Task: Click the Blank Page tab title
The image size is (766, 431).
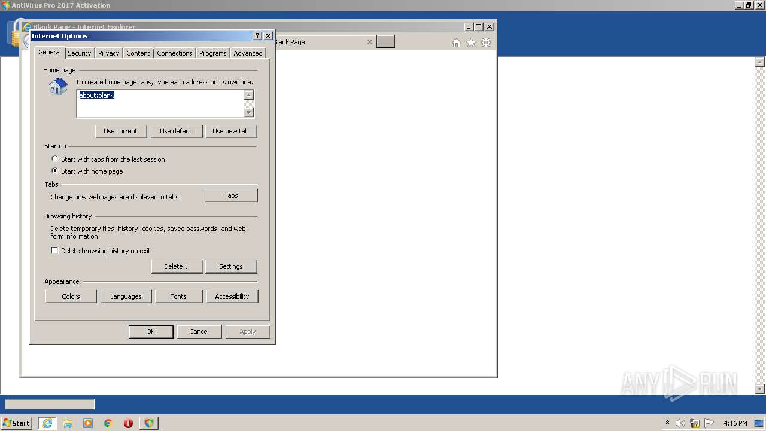Action: pos(290,42)
